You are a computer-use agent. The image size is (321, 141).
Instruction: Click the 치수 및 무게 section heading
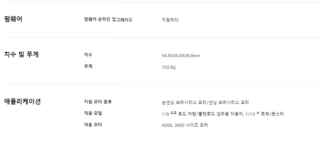(x=21, y=54)
